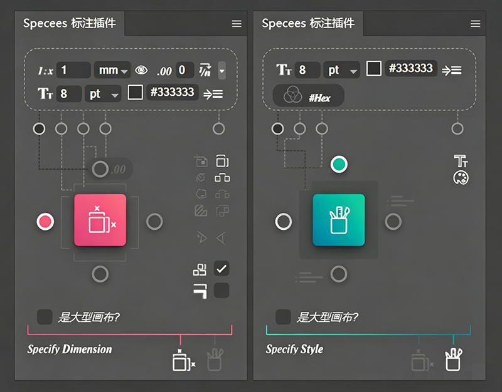Click the .00 decimal label icon
The height and width of the screenshot is (392, 502).
[x=164, y=71]
